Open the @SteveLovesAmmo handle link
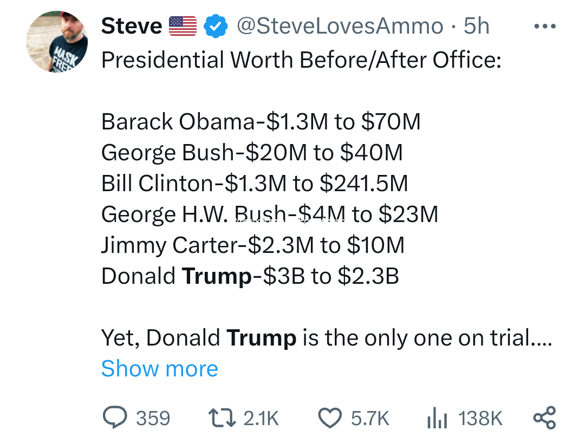This screenshot has height=443, width=585. 340,26
